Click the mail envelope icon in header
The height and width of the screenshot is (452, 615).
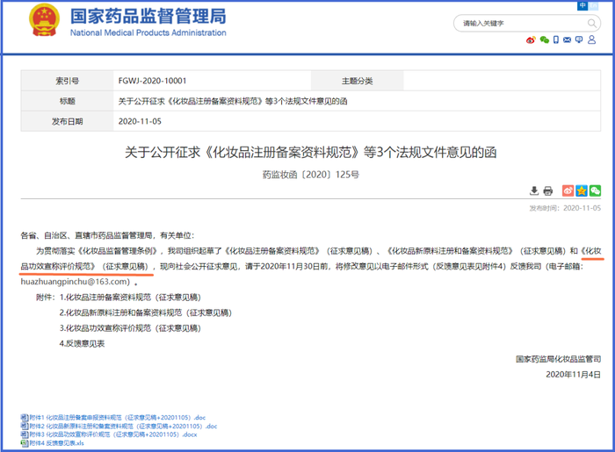(568, 39)
